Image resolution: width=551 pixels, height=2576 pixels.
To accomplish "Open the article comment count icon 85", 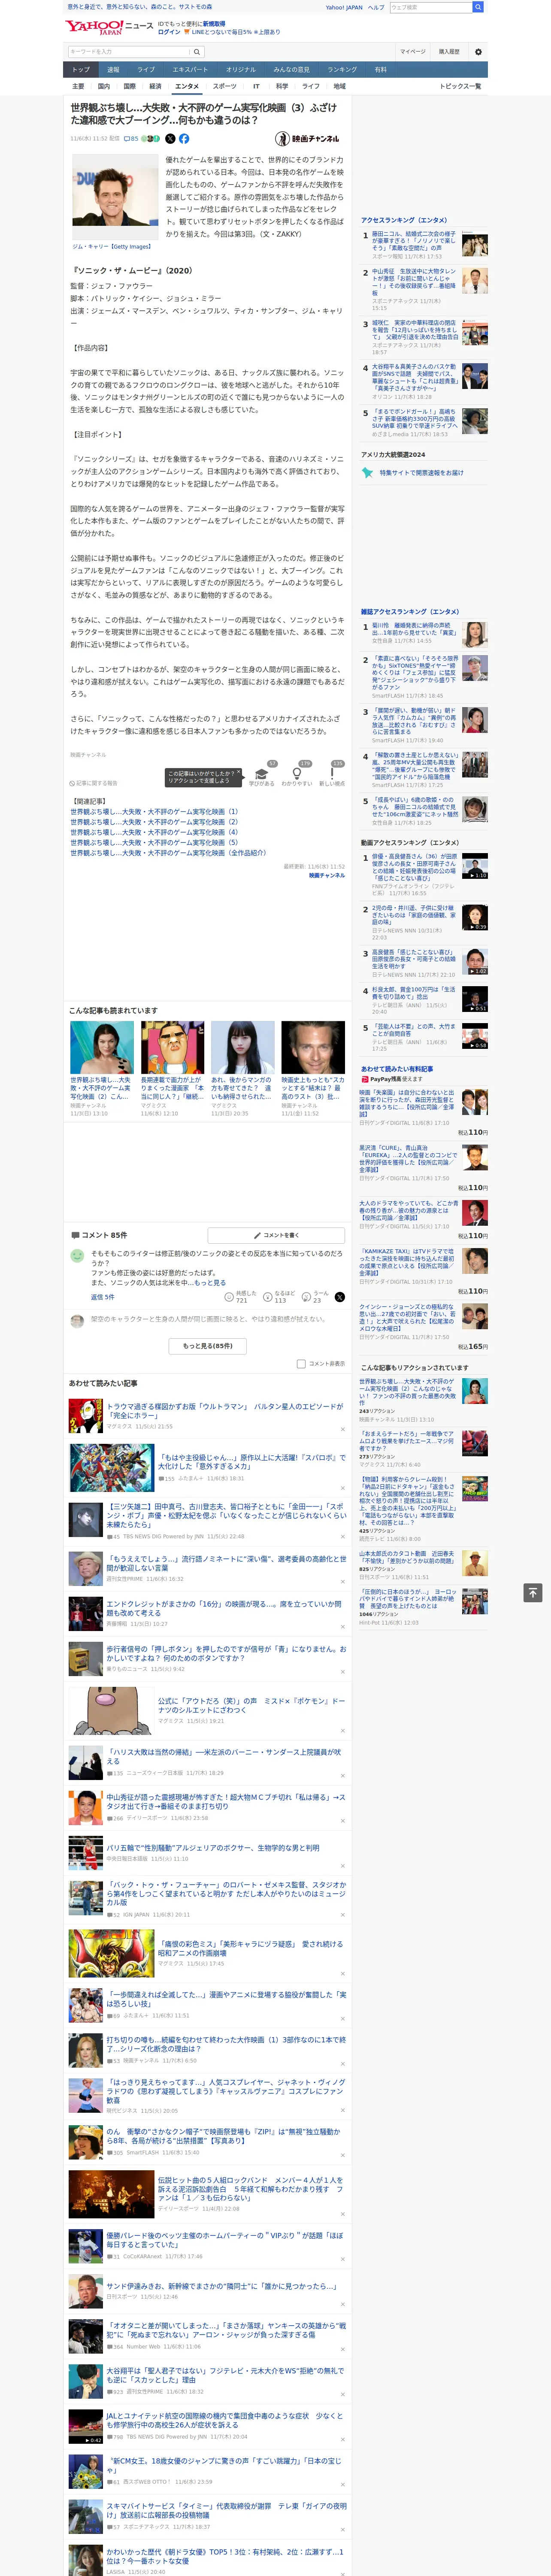I will click(131, 139).
